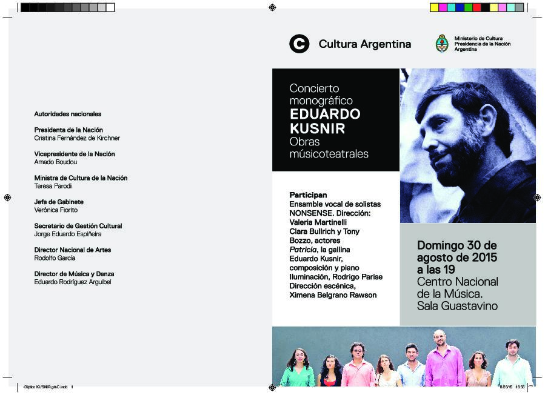
Task: Click the registration mark on right edge
Action: pos(537,198)
